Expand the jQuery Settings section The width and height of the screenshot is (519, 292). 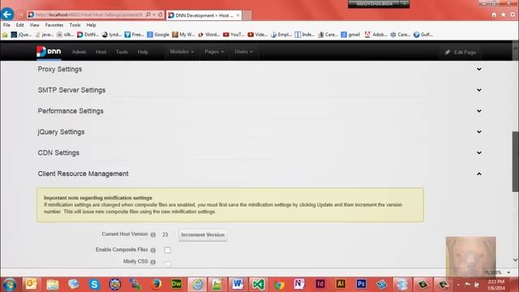(479, 131)
